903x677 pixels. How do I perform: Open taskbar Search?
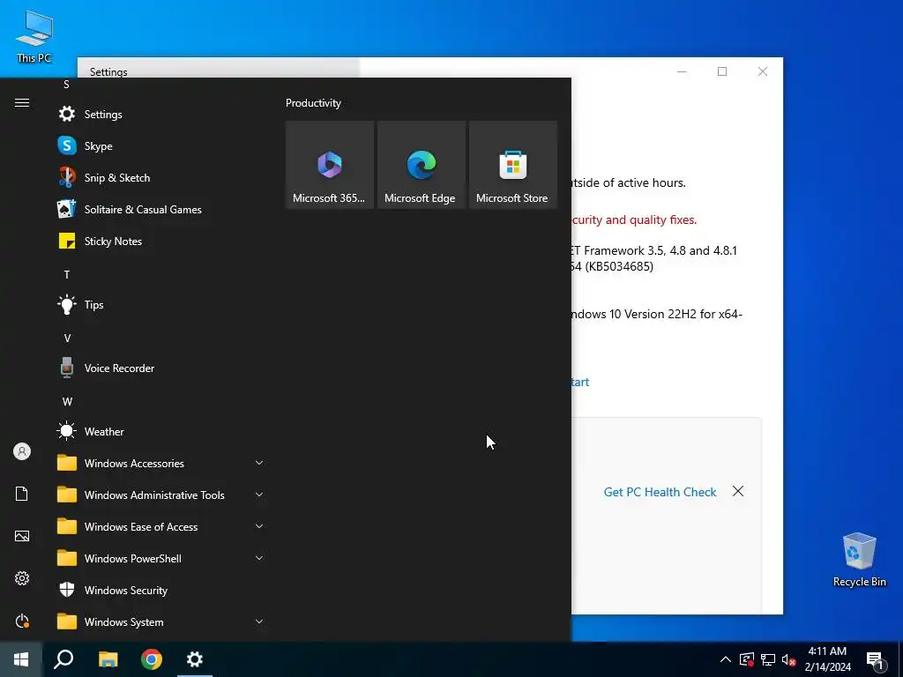63,659
